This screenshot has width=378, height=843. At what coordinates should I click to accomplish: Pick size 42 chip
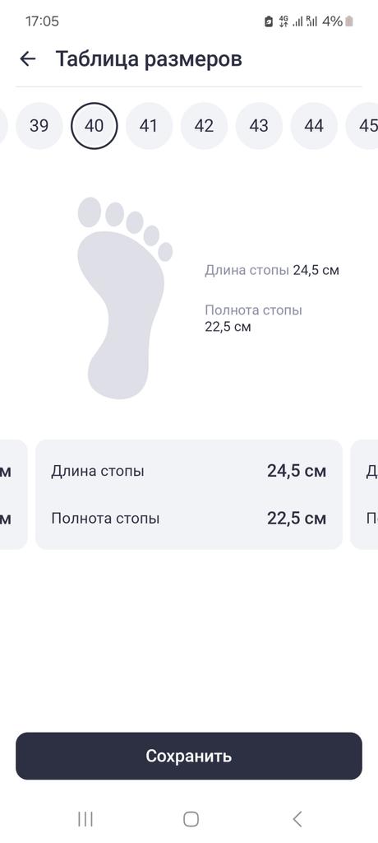pos(204,126)
